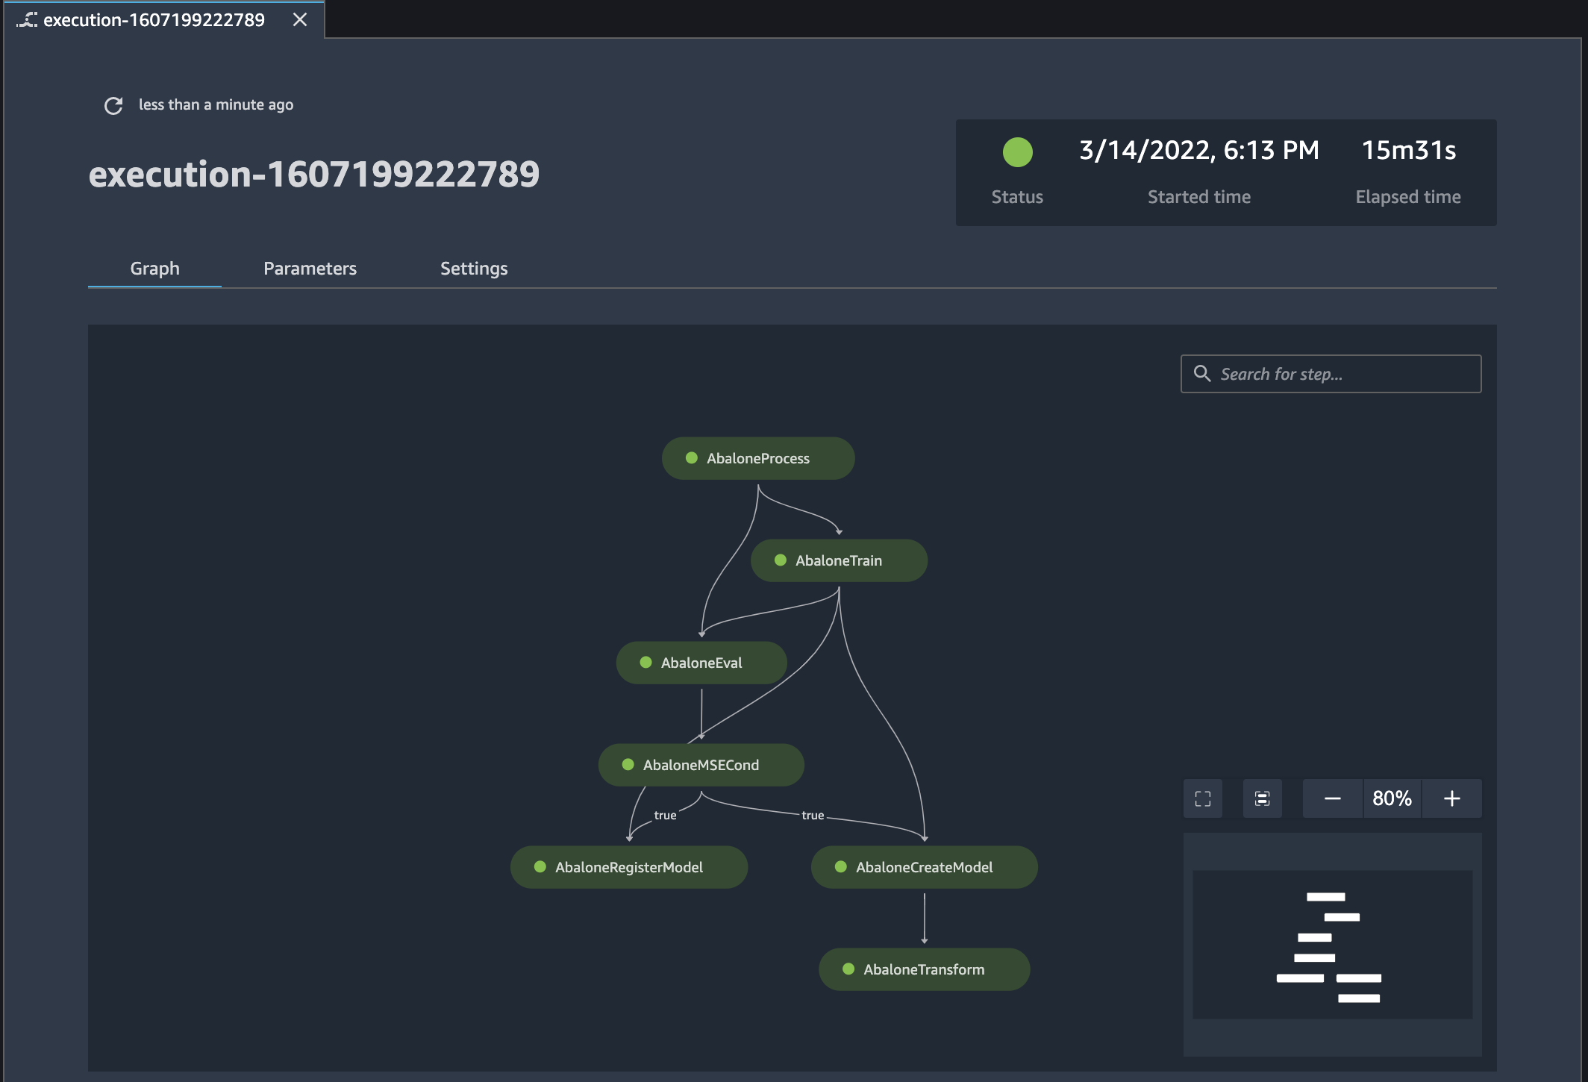Switch to the Parameters tab
Image resolution: width=1588 pixels, height=1082 pixels.
(310, 268)
